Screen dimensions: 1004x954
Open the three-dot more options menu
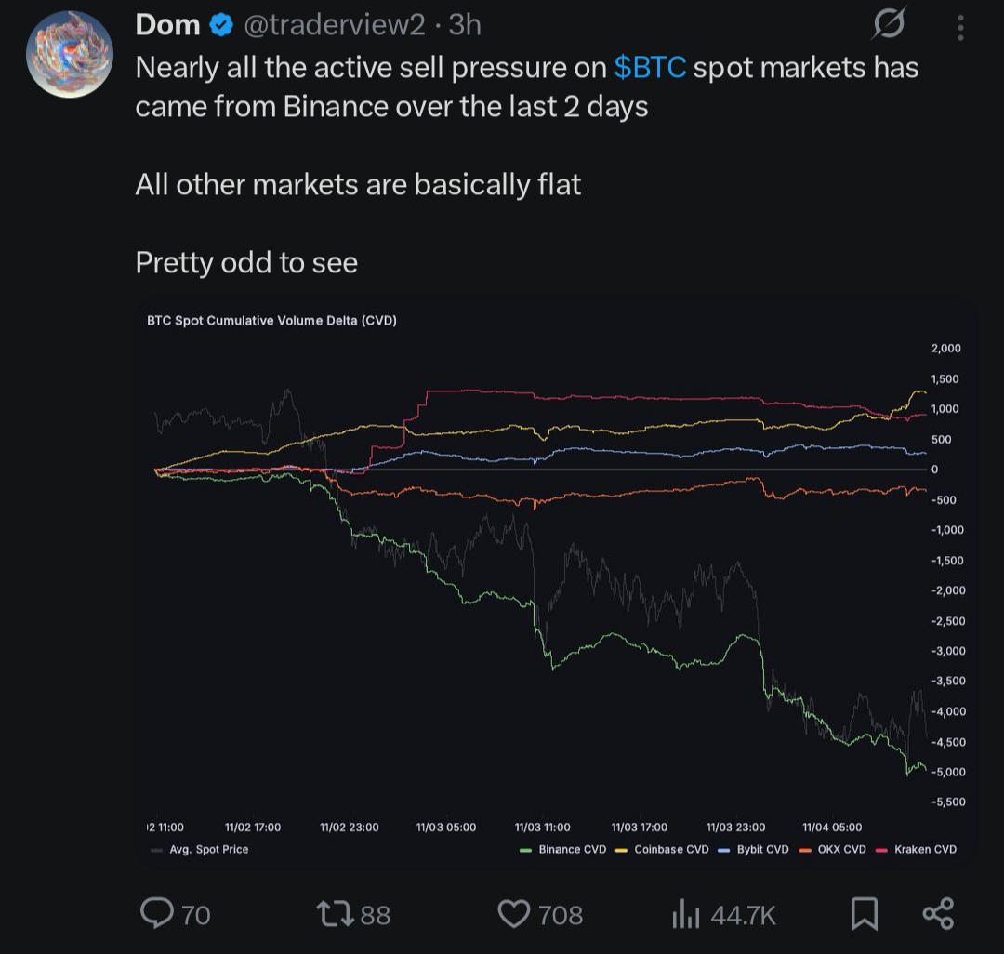point(960,28)
